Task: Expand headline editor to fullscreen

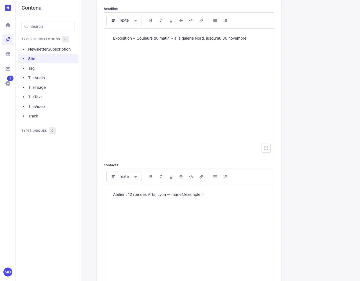Action: pyautogui.click(x=266, y=148)
